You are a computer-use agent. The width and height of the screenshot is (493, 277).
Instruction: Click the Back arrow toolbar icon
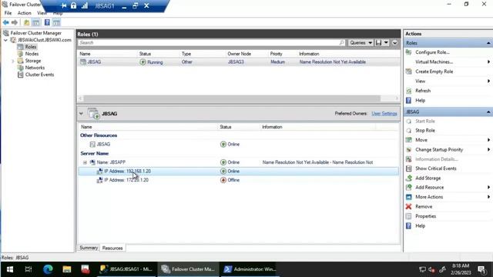(5, 22)
